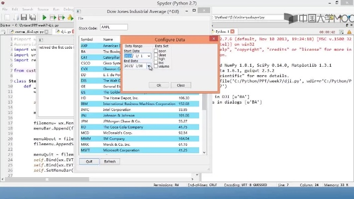Click the Close button in Configure Data
This screenshot has height=199, width=354.
click(181, 85)
